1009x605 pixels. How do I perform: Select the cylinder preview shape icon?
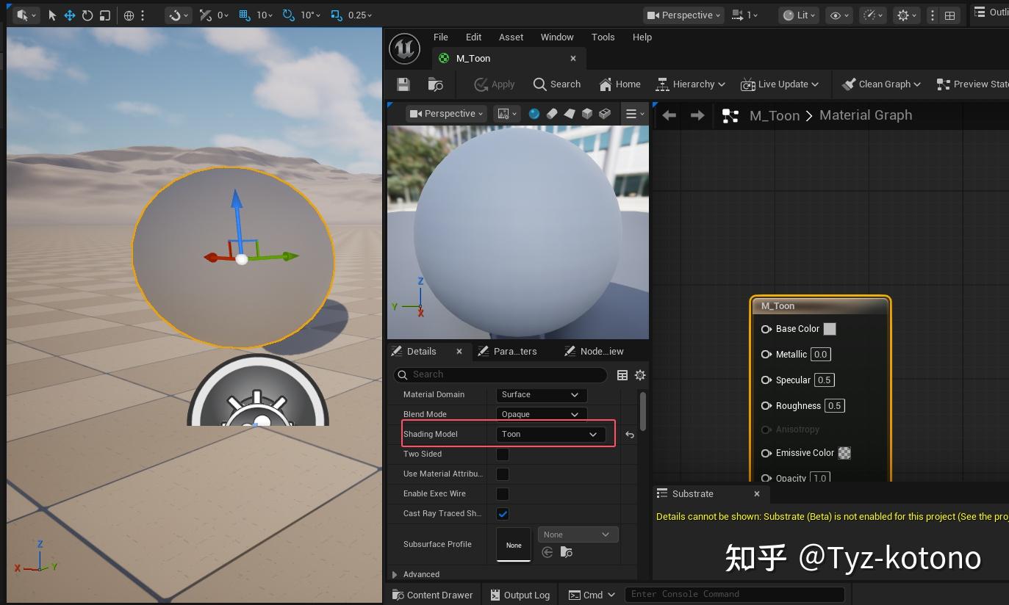(x=551, y=114)
